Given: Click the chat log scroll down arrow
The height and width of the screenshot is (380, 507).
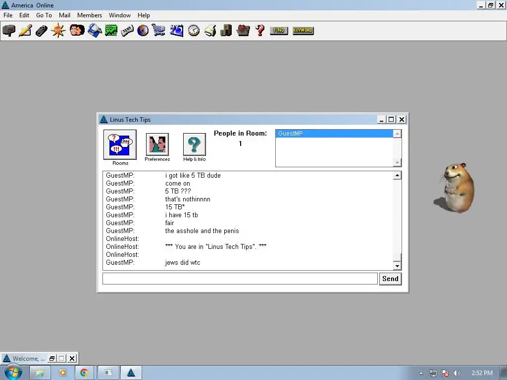Looking at the screenshot, I should click(x=397, y=266).
